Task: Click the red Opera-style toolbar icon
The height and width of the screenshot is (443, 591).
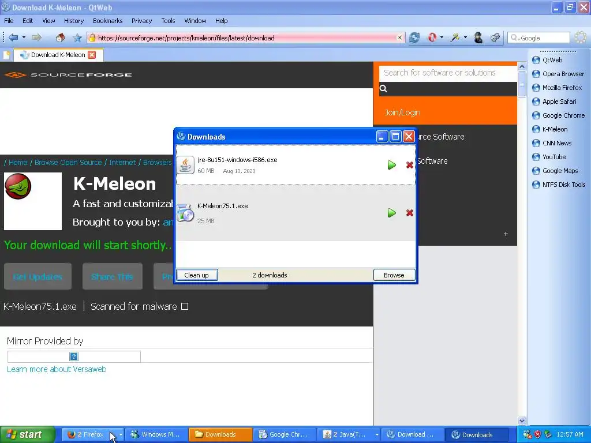Action: pyautogui.click(x=432, y=37)
